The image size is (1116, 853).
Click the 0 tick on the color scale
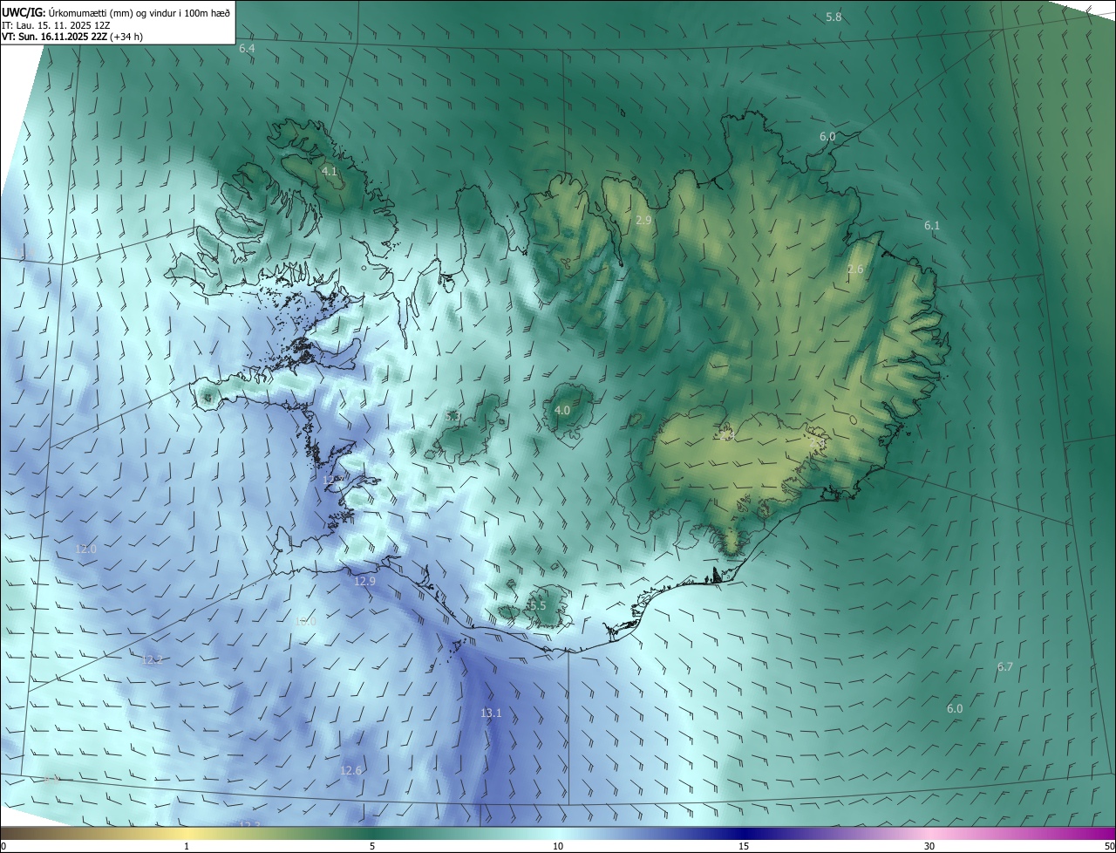[x=3, y=846]
